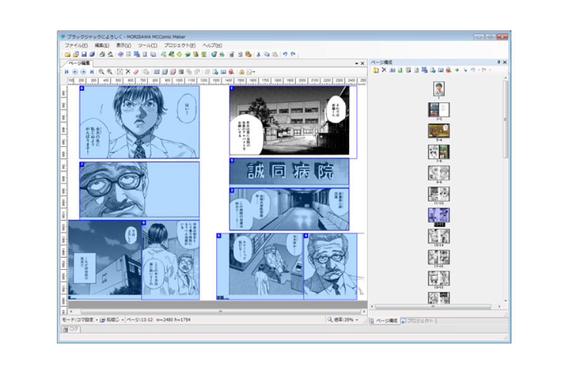Open the ログ tab at bottom
The image size is (569, 379).
[71, 329]
